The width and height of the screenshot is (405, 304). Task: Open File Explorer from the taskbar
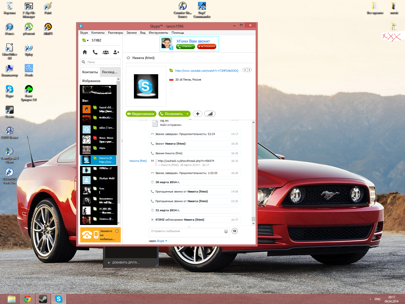tap(12, 299)
